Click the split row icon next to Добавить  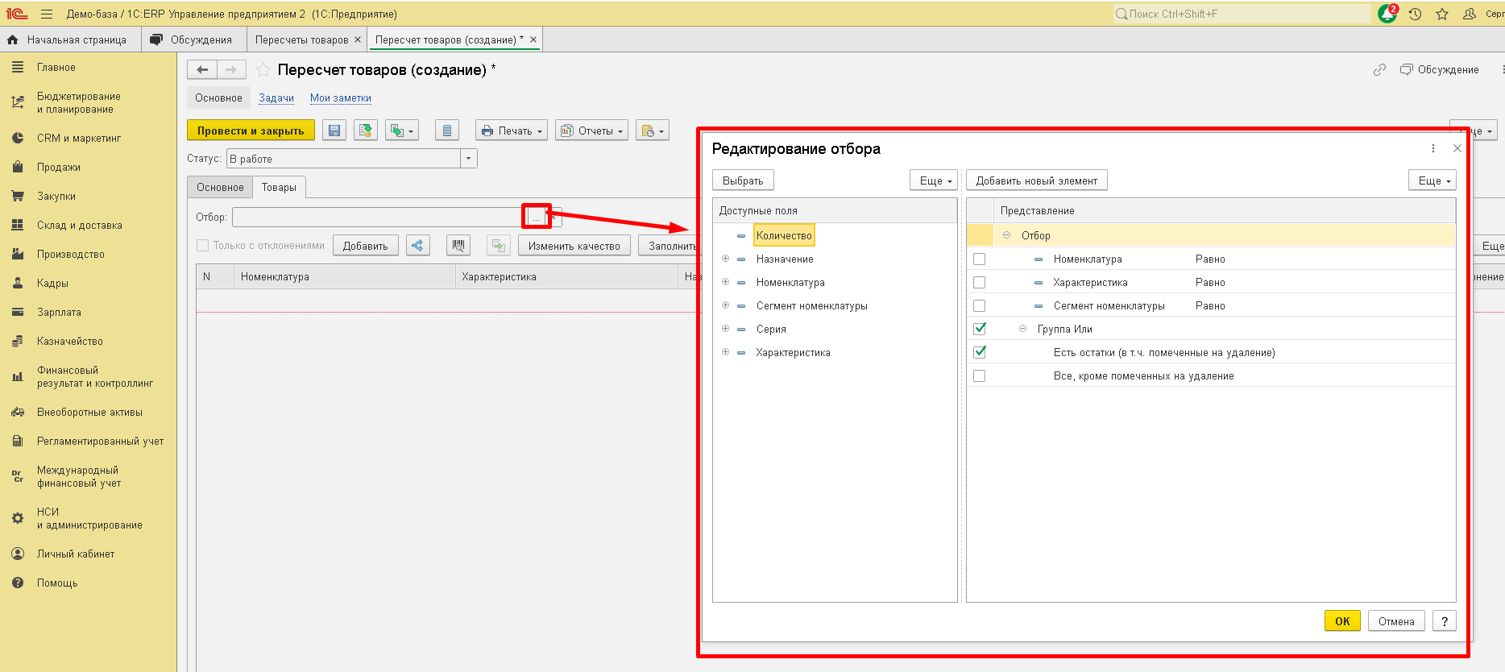pyautogui.click(x=418, y=246)
